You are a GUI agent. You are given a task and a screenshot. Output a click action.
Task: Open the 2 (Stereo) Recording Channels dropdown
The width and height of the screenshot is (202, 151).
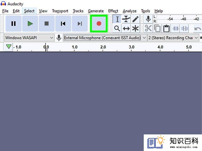[x=173, y=38]
